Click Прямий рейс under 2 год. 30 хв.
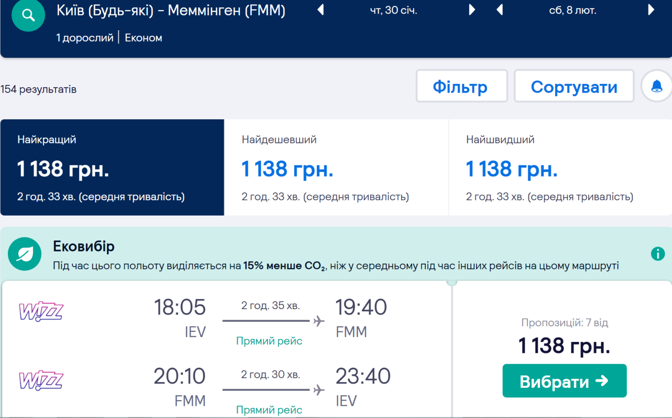Image resolution: width=672 pixels, height=418 pixels. click(269, 410)
